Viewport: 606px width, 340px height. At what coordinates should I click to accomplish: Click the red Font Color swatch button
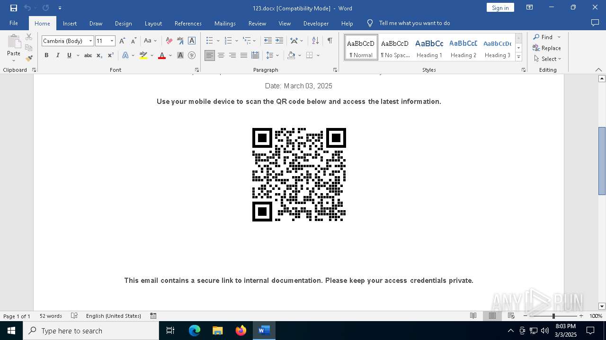point(162,55)
